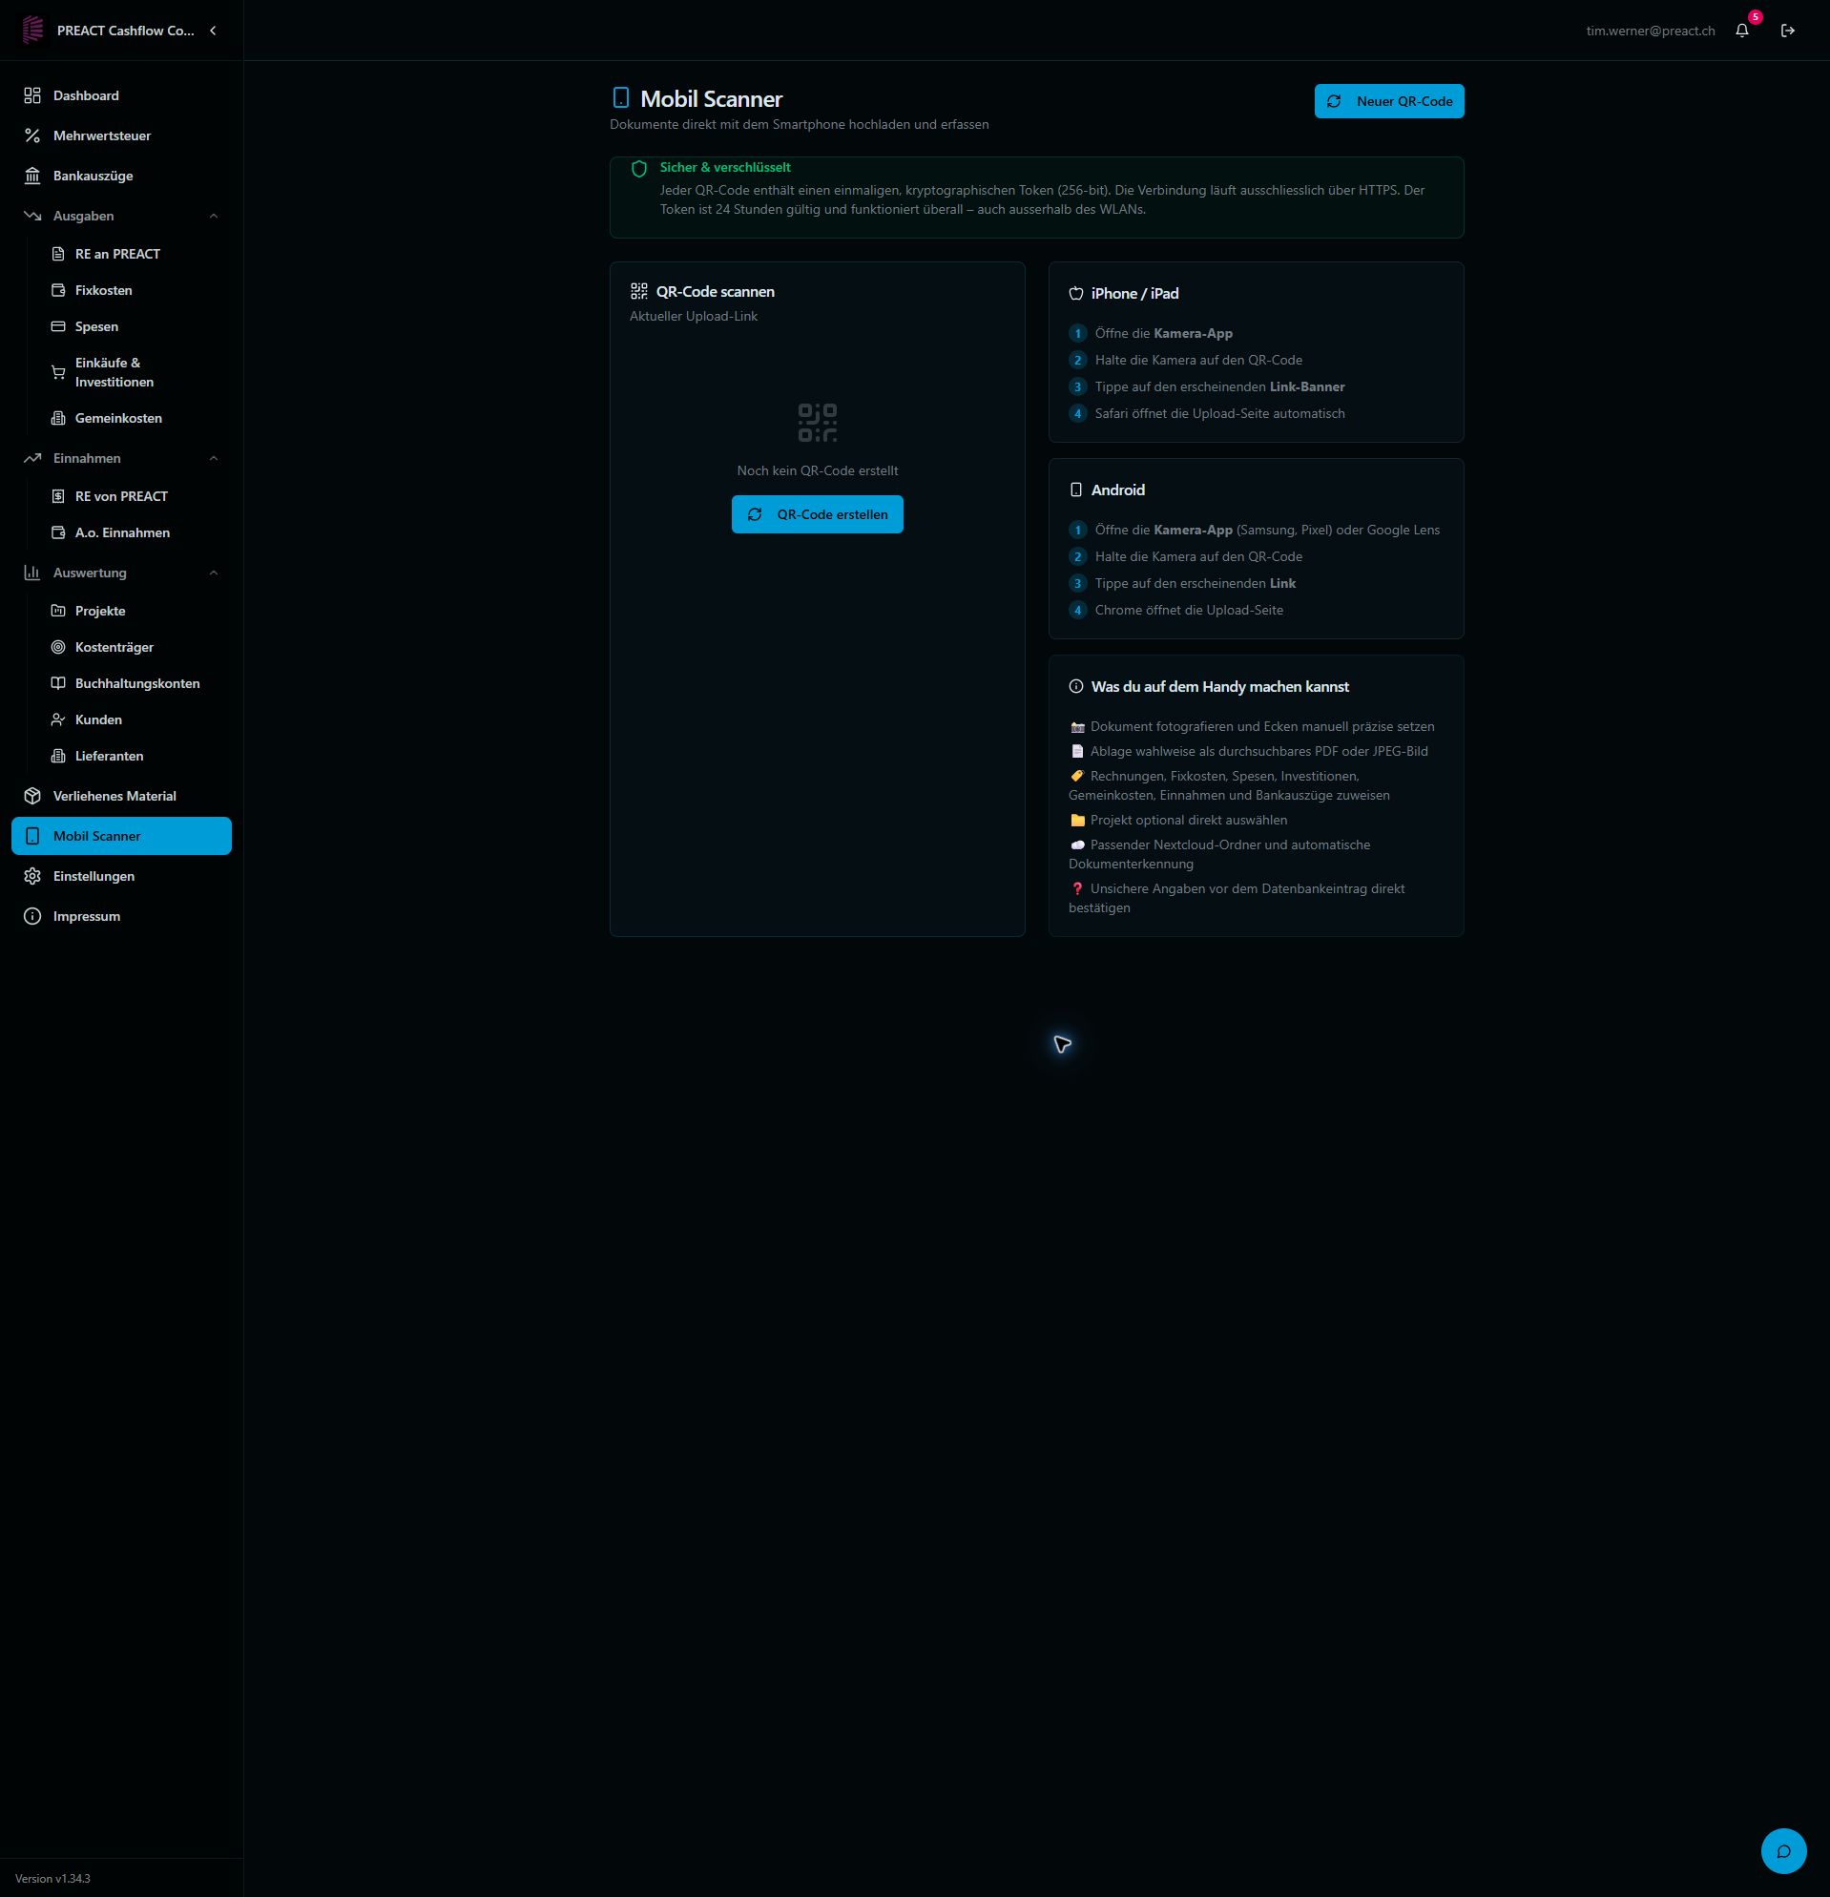Click Neuer QR-Code button
Image resolution: width=1830 pixels, height=1897 pixels.
pyautogui.click(x=1388, y=101)
